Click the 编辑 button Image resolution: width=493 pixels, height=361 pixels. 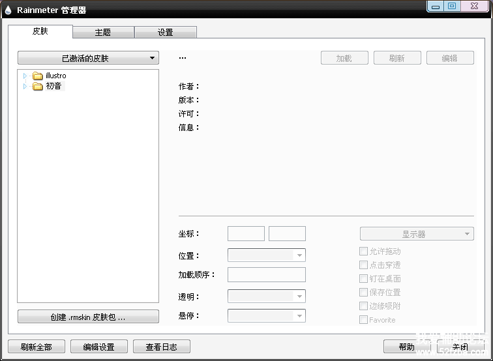450,58
